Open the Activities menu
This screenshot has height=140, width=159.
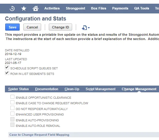52,8
